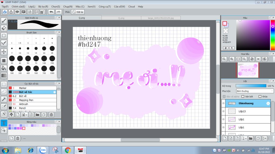Open settings gear of thienhuong layer
Viewport: 275px width, 154px height.
[x=268, y=103]
